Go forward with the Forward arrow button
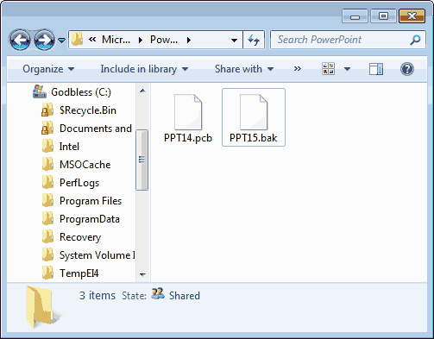The image size is (434, 339). 44,40
